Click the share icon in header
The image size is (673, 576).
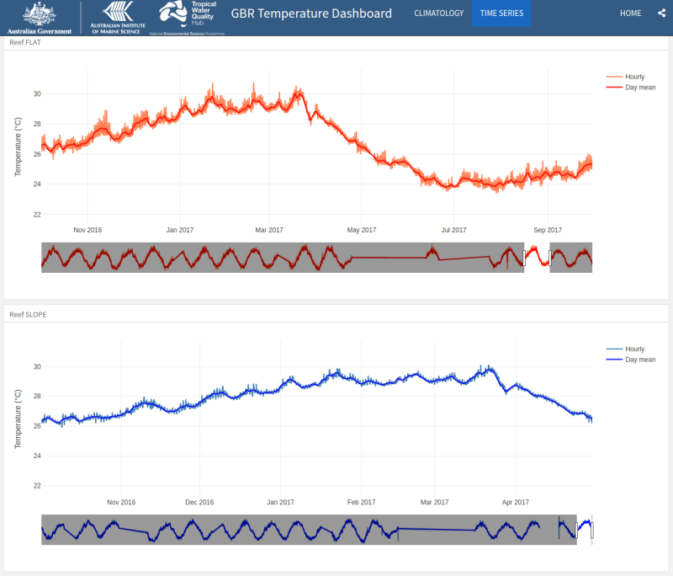click(661, 13)
